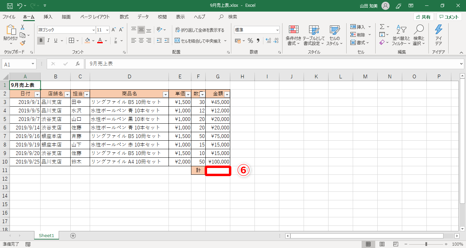Toggle bold formatting
The height and width of the screenshot is (248, 466).
tap(41, 41)
